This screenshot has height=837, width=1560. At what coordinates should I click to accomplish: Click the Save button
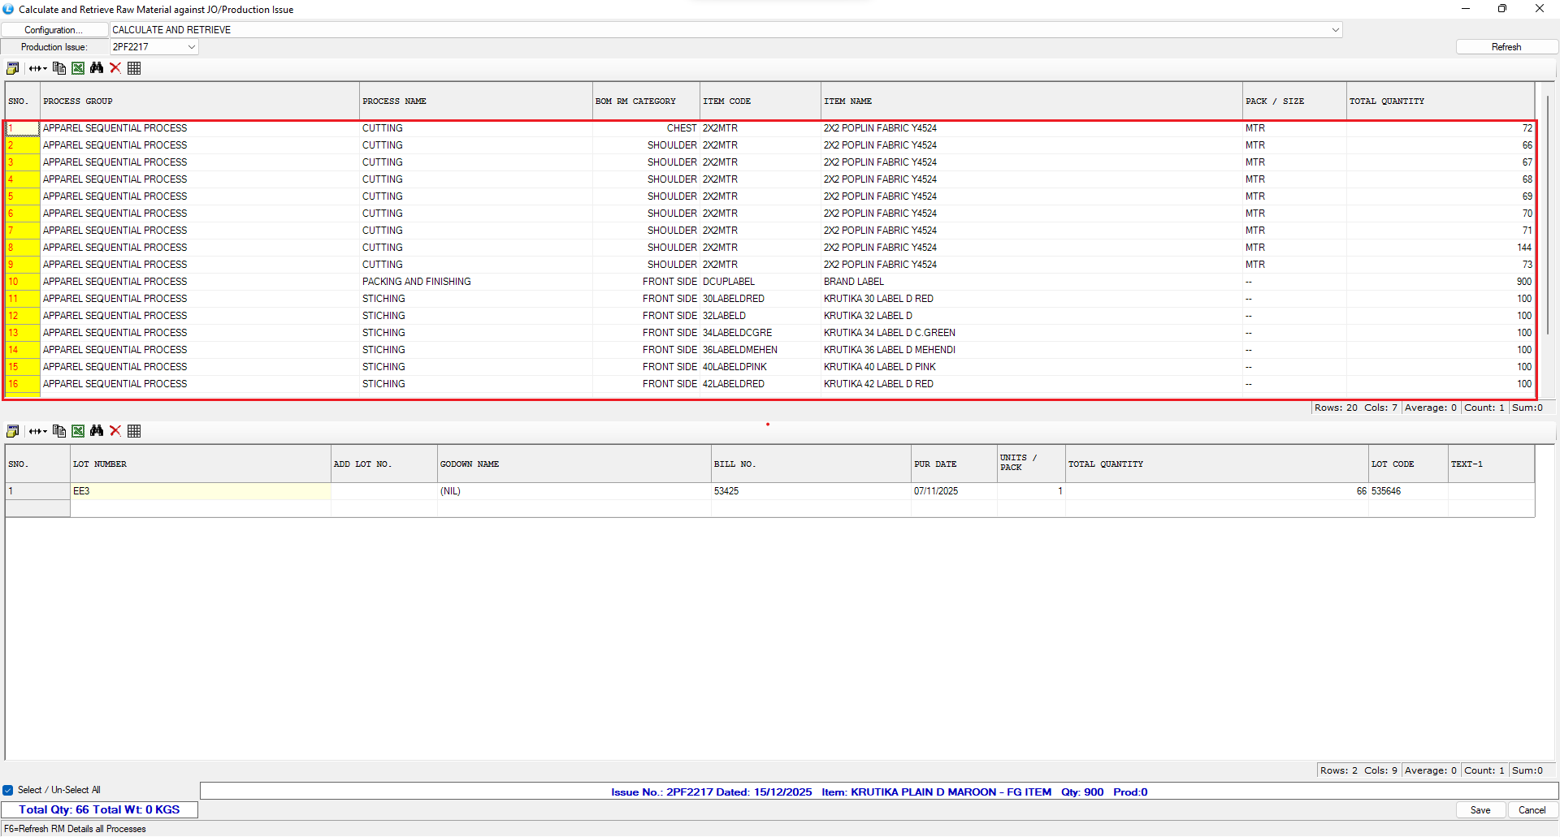(1480, 810)
